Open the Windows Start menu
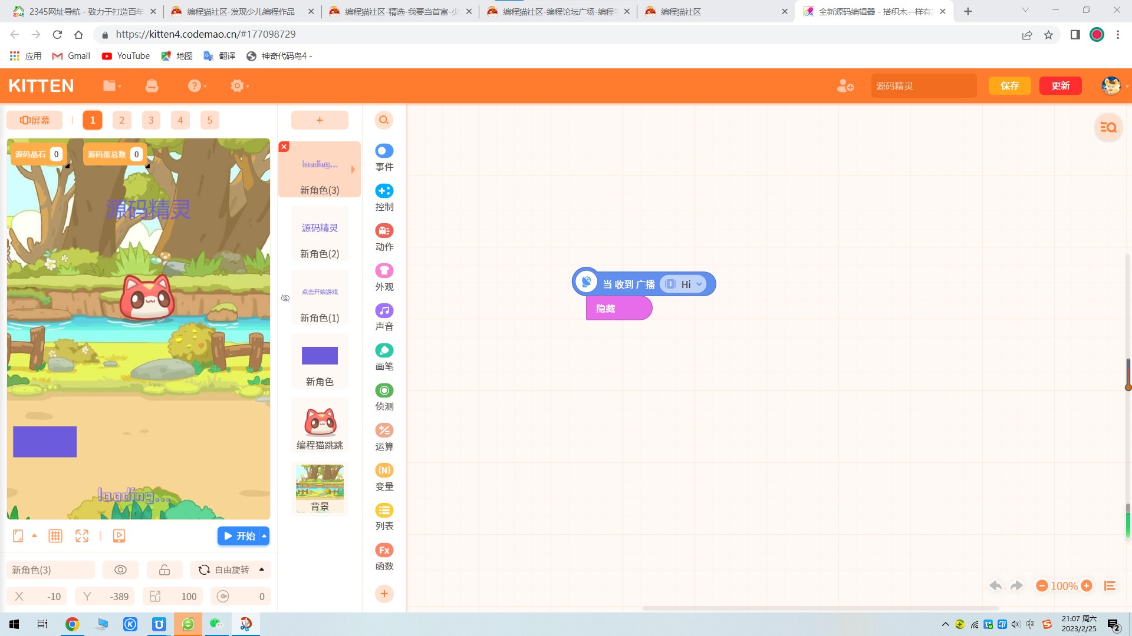This screenshot has width=1132, height=636. click(14, 624)
